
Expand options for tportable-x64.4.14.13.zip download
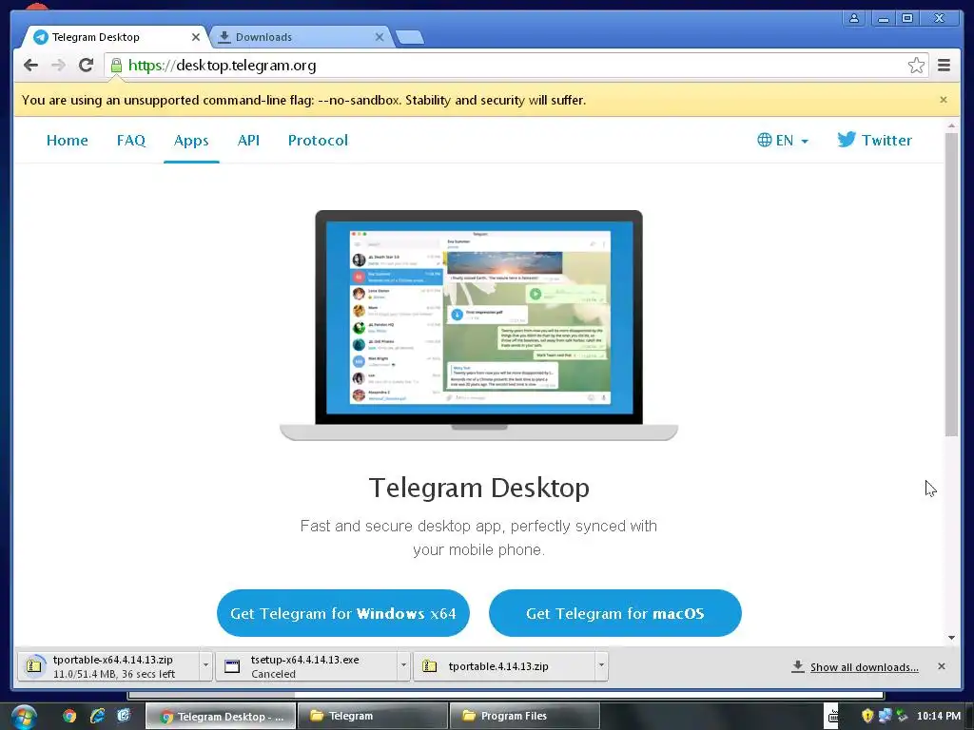tap(205, 666)
